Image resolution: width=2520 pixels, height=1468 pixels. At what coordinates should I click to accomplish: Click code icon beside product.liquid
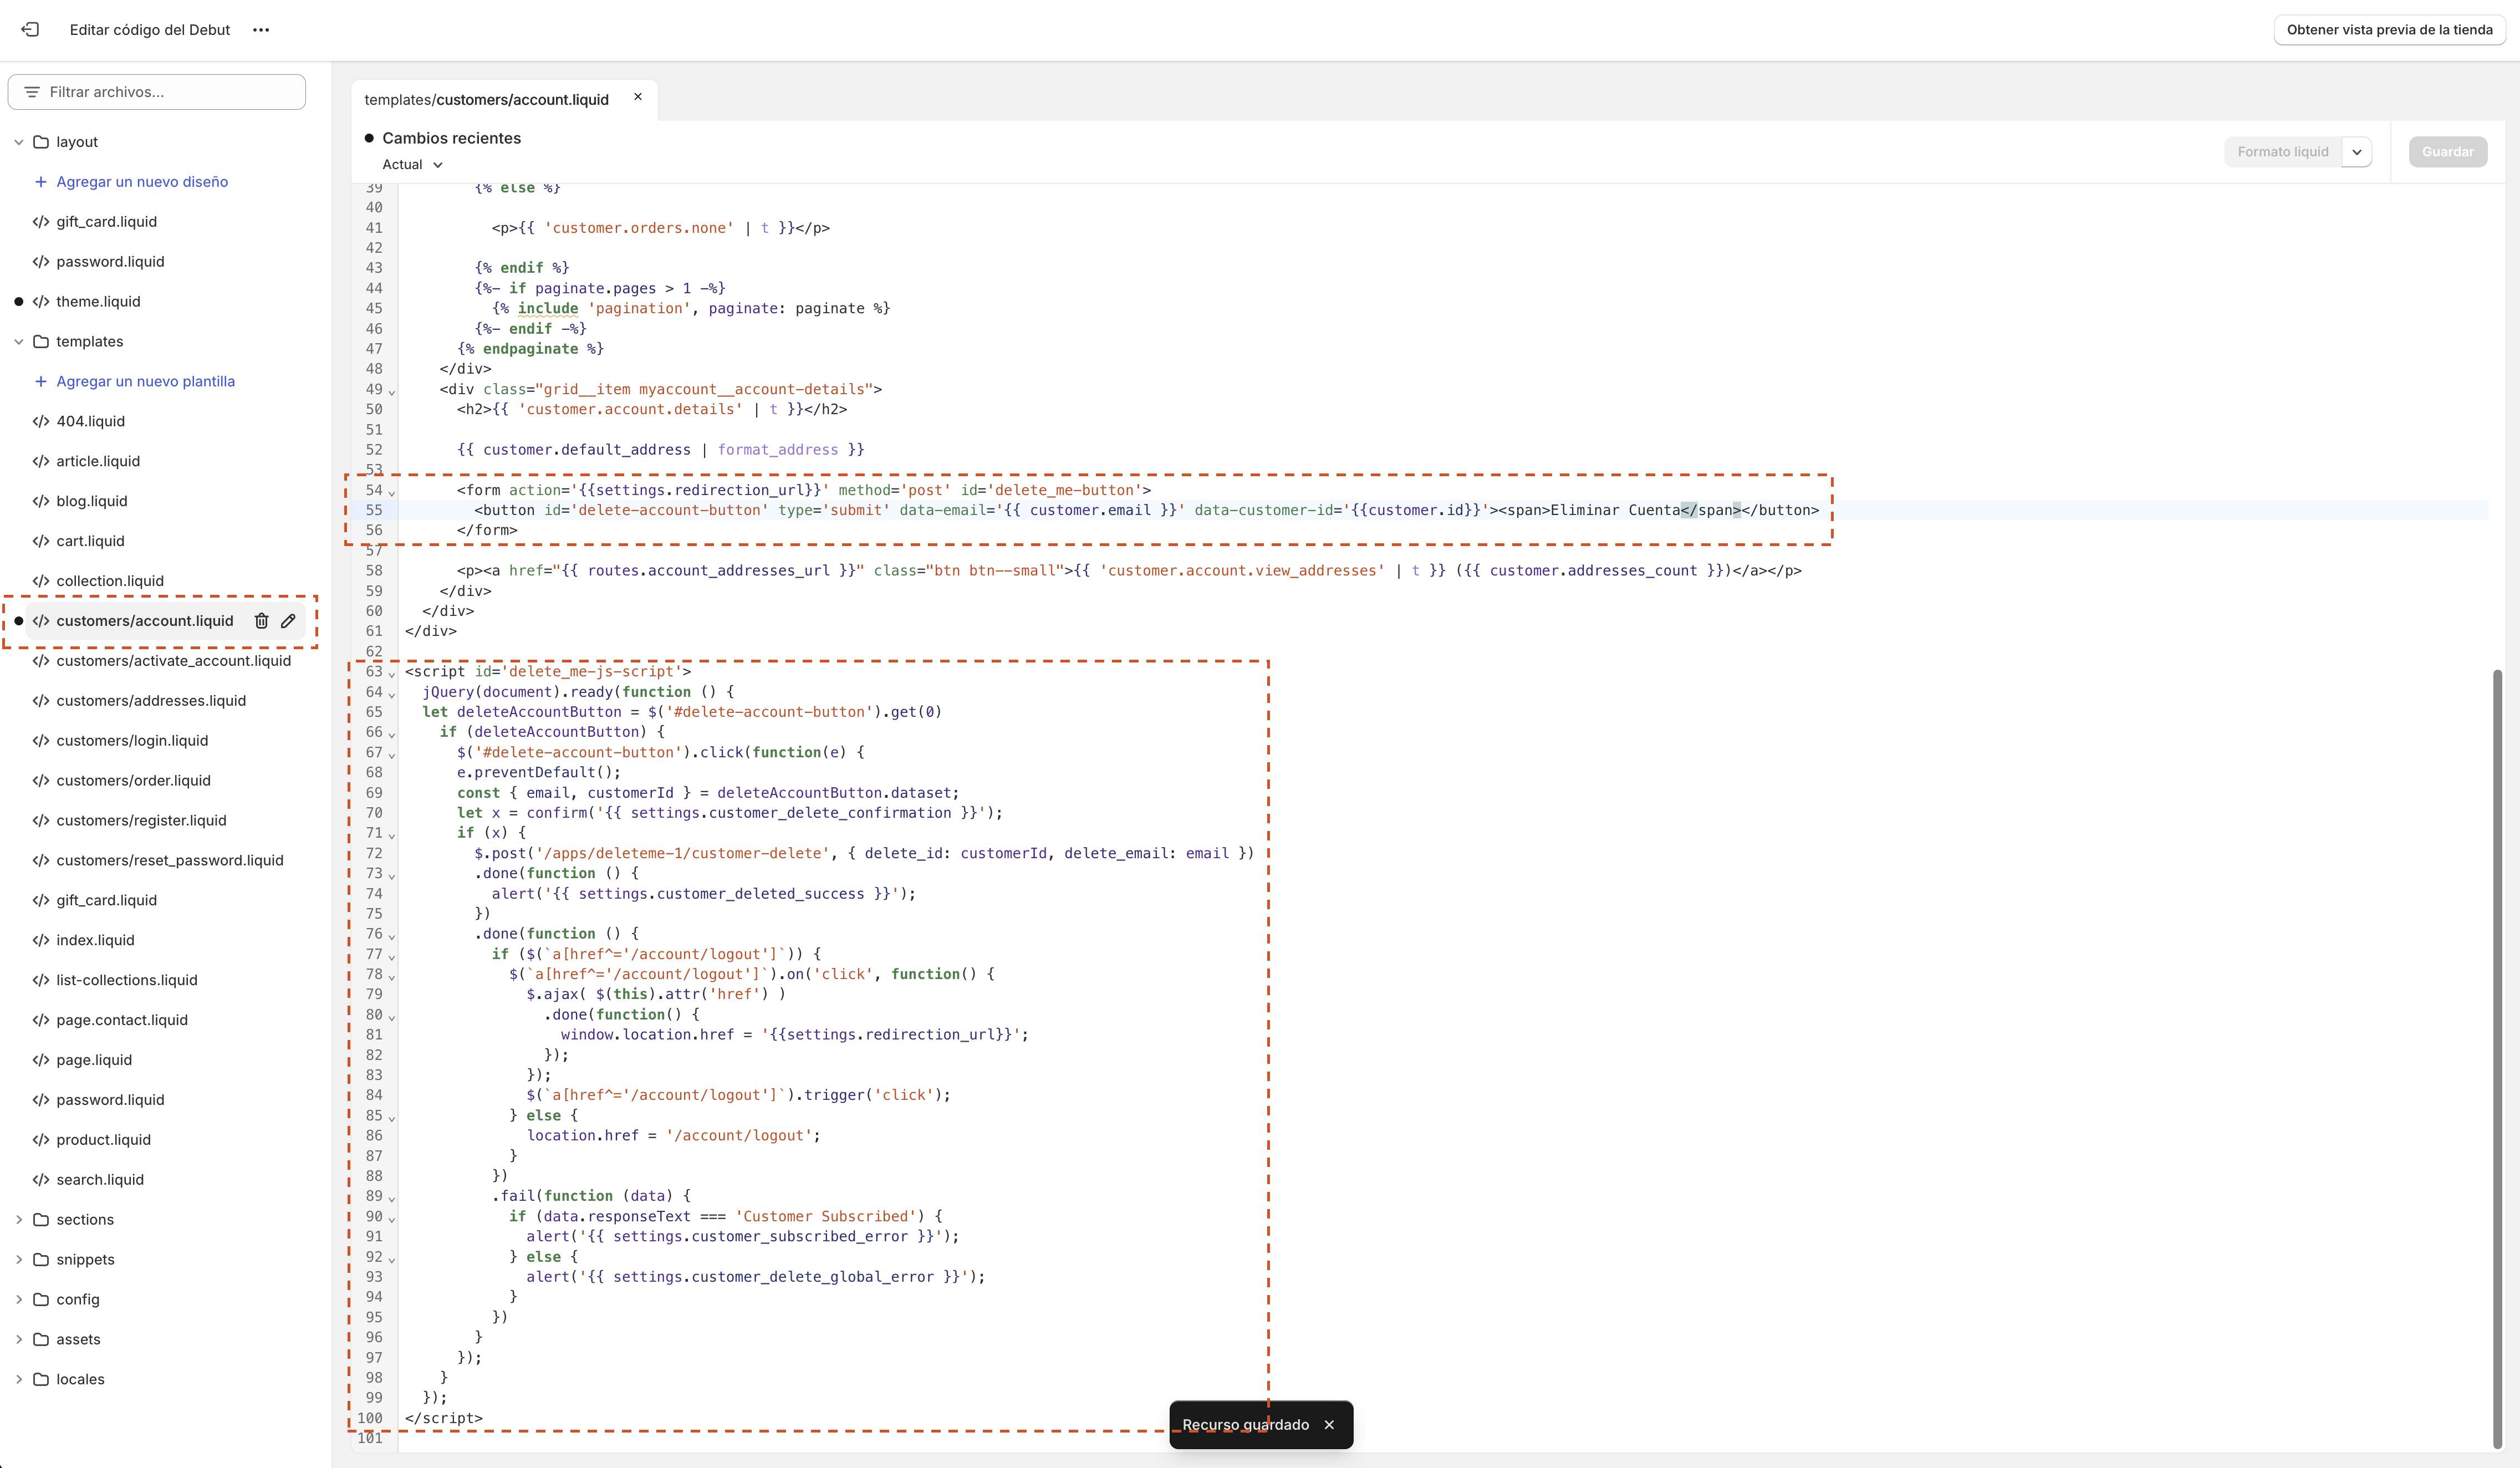[x=41, y=1140]
